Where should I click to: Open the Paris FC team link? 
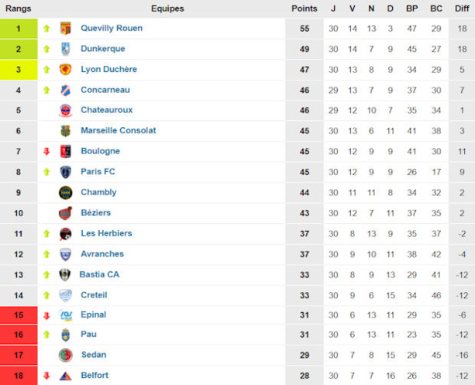pos(98,172)
